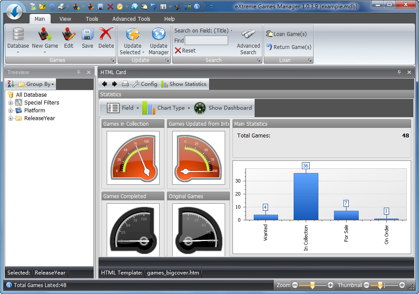419x294 pixels.
Task: Click the New Game joystick icon in ribbon
Action: [45, 34]
